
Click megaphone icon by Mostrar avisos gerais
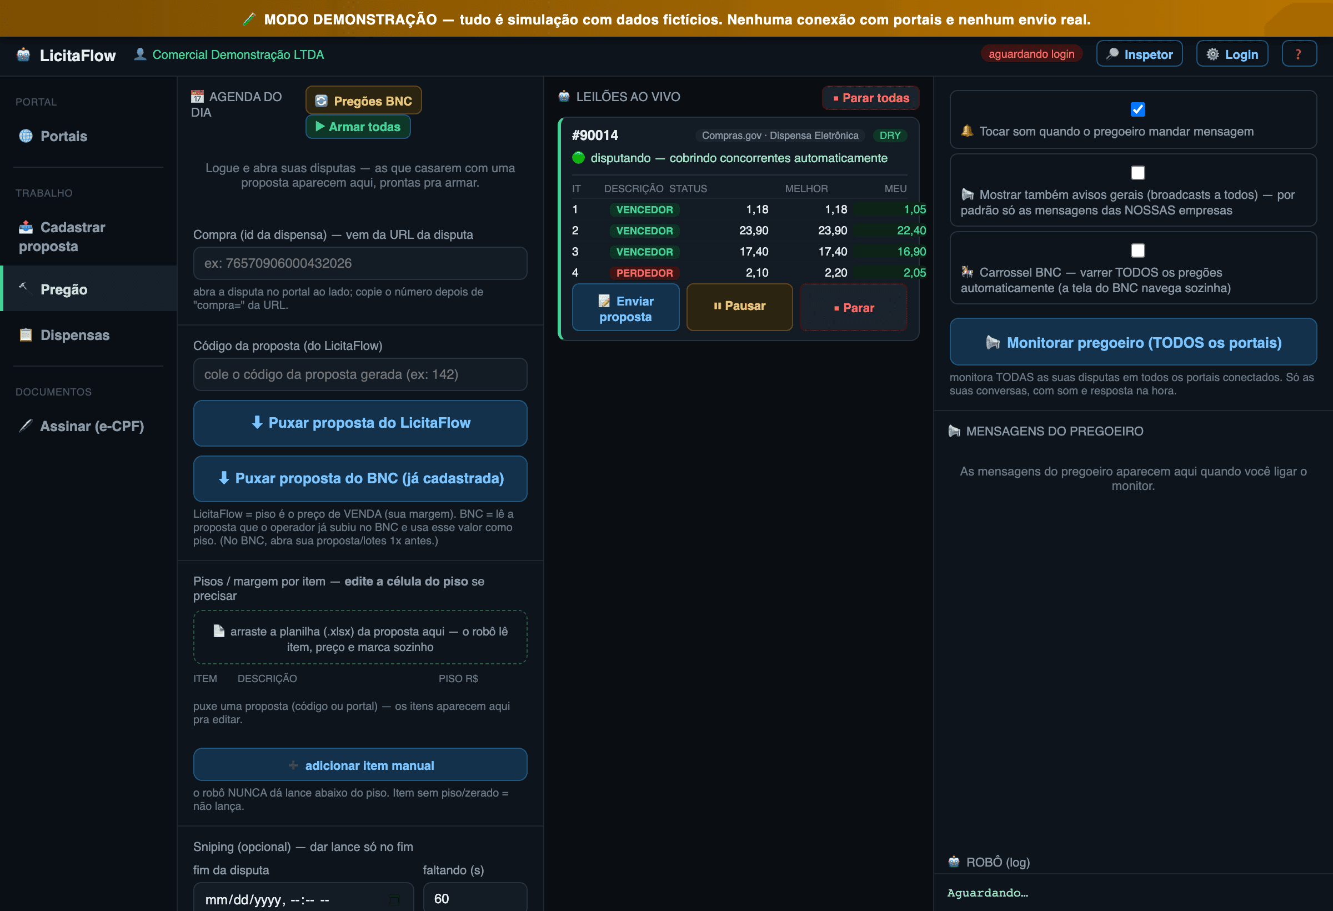(x=967, y=194)
